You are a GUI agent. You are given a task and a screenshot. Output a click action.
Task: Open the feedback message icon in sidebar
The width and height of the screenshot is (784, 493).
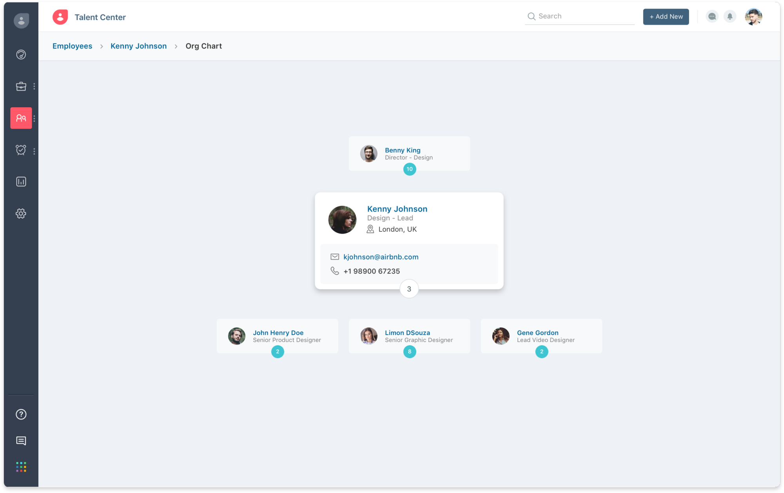click(x=21, y=441)
